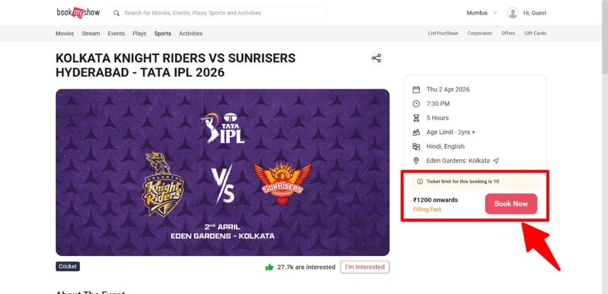Toggle the I'm Interested button
Viewport: 608px width, 294px height.
pos(365,267)
